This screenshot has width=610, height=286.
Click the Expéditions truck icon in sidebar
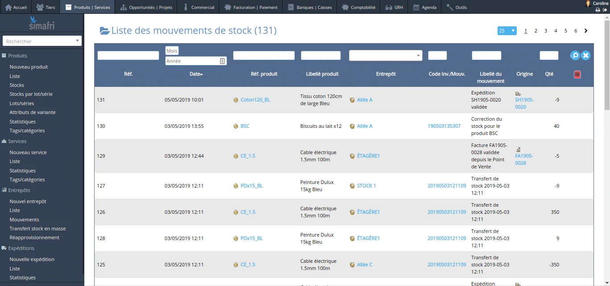[x=4, y=248]
